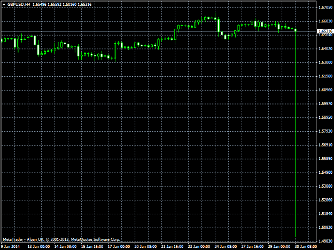Image resolution: width=334 pixels, height=250 pixels.
Task: Click the 27 Jan 16:00 time label
Action: pyautogui.click(x=253, y=246)
